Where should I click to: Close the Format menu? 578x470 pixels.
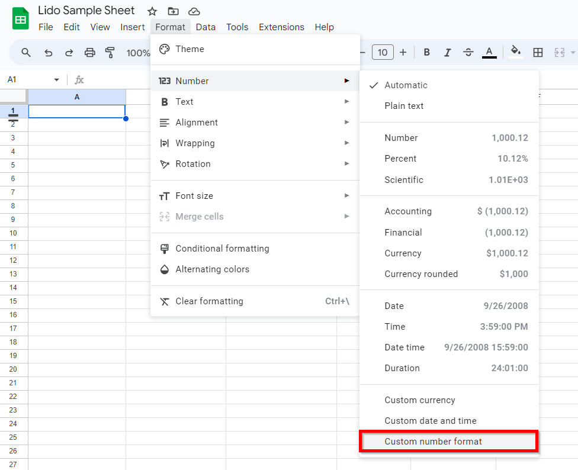click(171, 27)
